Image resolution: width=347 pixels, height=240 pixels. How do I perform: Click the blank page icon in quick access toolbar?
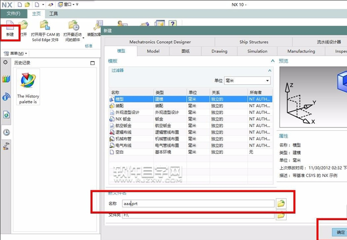(x=20, y=4)
